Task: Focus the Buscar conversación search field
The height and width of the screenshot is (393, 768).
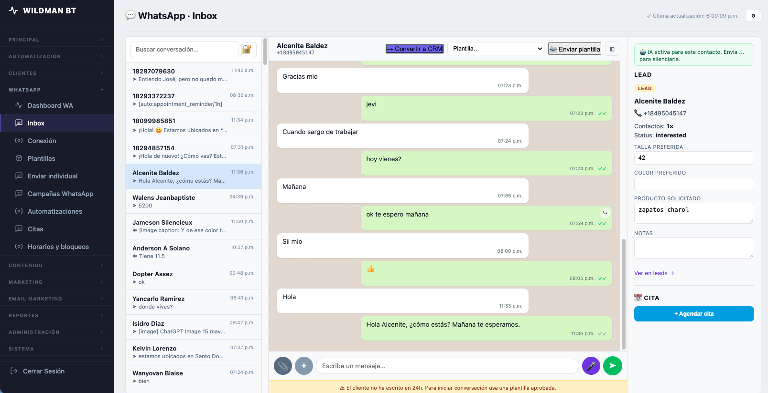Action: click(184, 49)
